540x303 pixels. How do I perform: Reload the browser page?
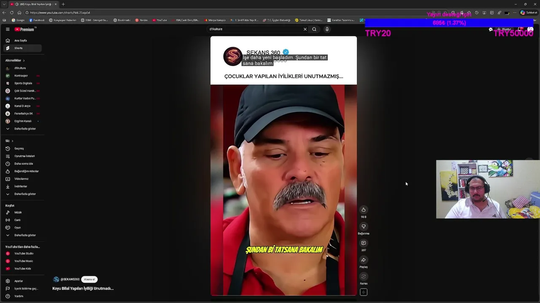click(x=12, y=13)
